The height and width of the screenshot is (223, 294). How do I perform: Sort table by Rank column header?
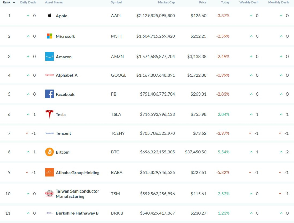(7, 2)
